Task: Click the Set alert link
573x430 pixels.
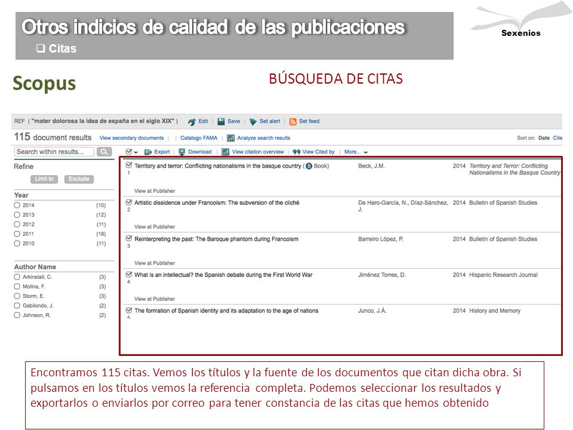Action: pyautogui.click(x=270, y=121)
